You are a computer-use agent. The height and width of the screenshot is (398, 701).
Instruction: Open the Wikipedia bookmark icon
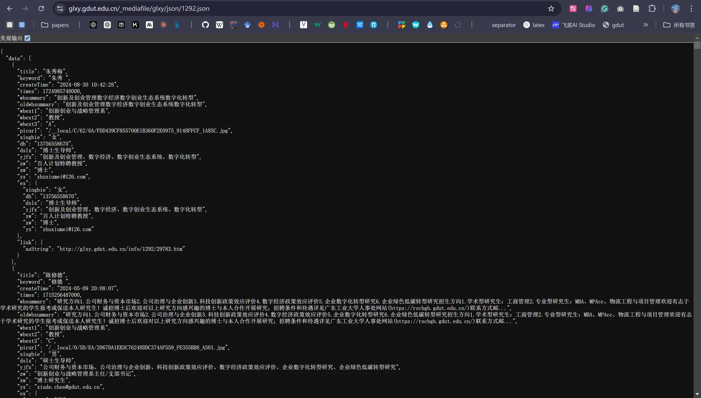[x=219, y=25]
